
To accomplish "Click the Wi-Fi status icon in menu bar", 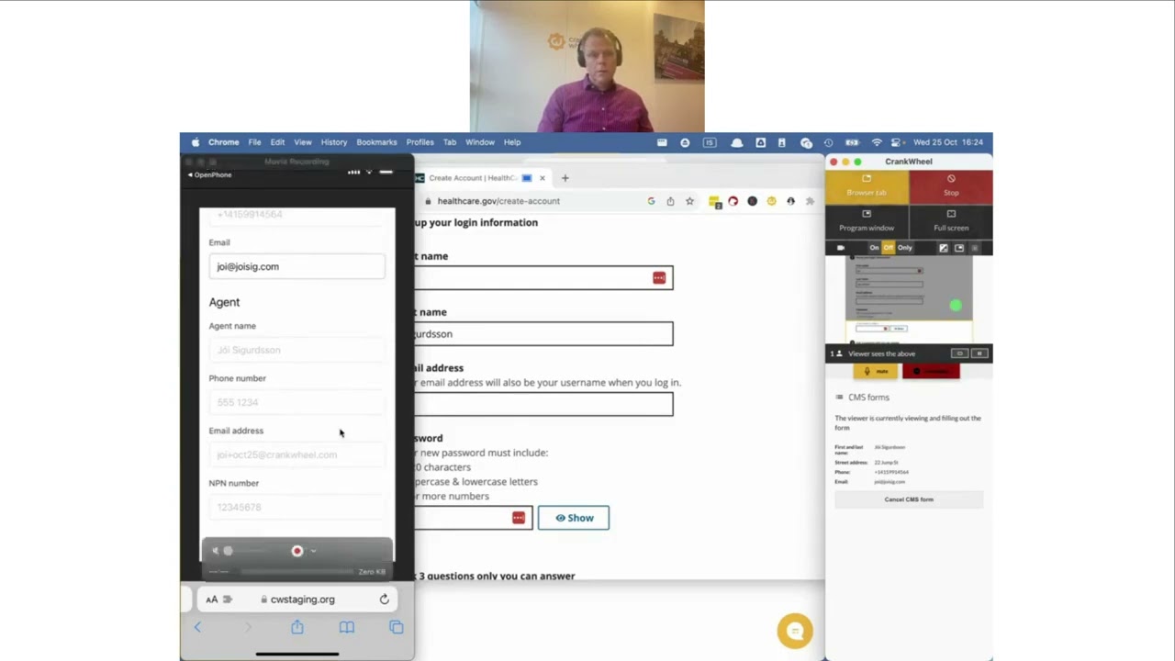I will 877,142.
